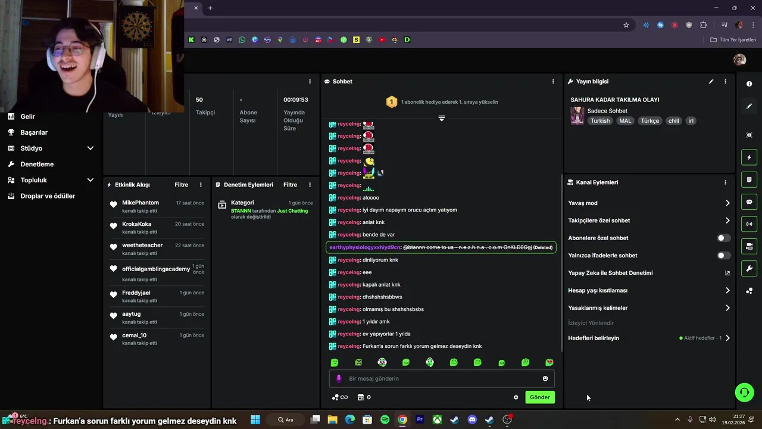
Task: Click the user avatar at top right
Action: tap(739, 60)
